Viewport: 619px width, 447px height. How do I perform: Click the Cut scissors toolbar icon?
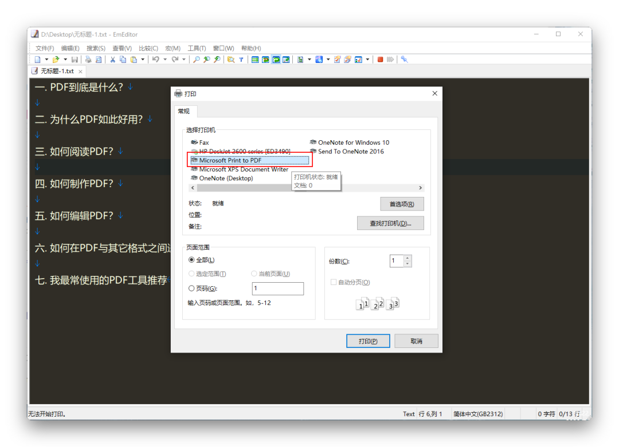[x=112, y=60]
